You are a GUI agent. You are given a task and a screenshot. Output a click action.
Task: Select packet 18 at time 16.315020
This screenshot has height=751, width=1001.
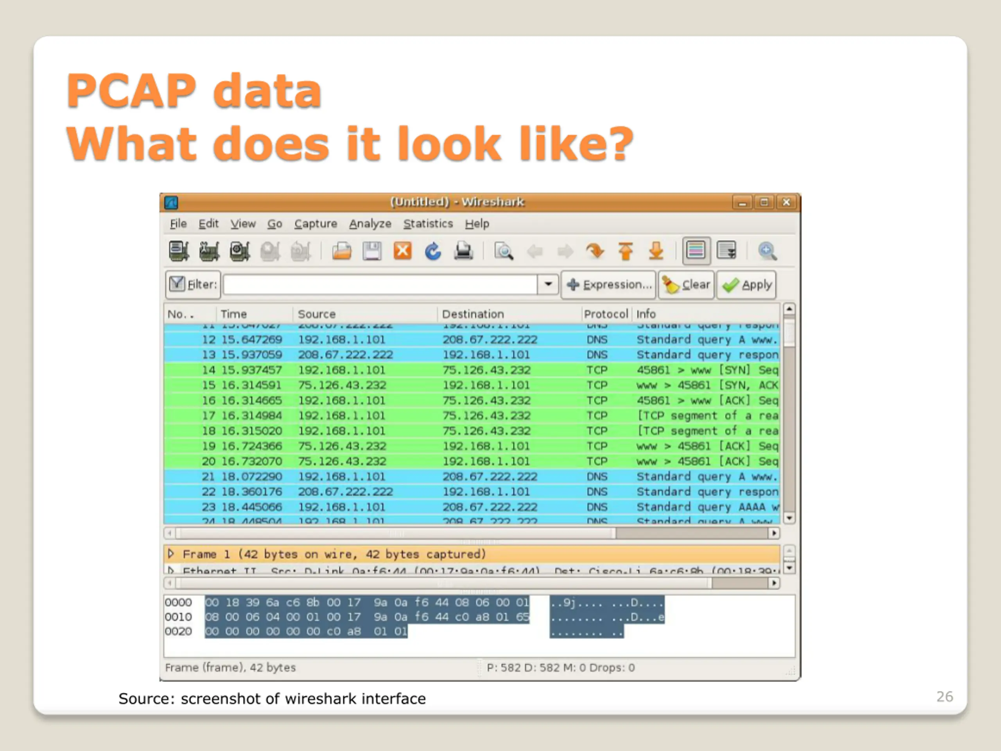coord(472,431)
